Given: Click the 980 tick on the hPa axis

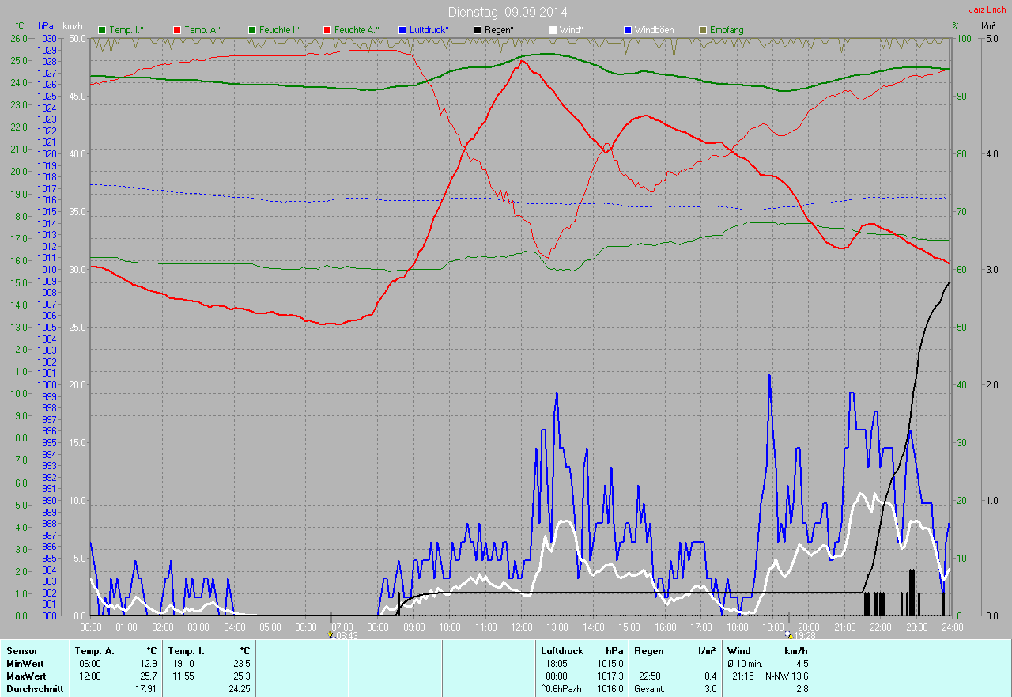Looking at the screenshot, I should [x=50, y=616].
